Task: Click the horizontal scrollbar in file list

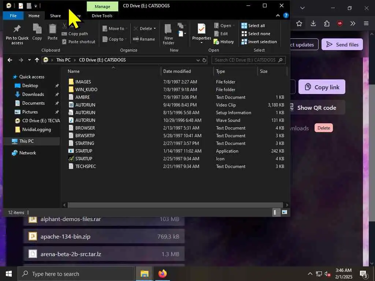Action: 175,205
